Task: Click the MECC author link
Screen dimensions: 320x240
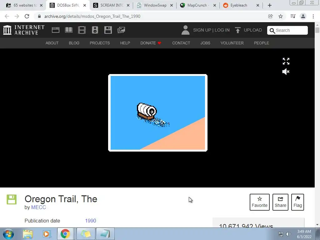Action: [38, 207]
